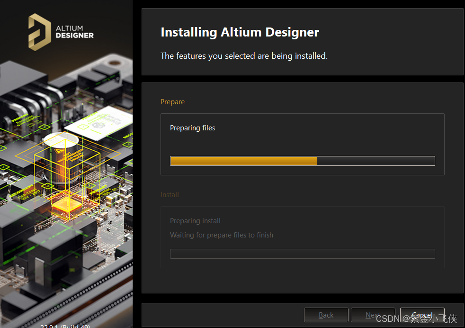
Task: Click the ALTIUM DESIGNER wordmark beside the logo
Action: pos(74,32)
